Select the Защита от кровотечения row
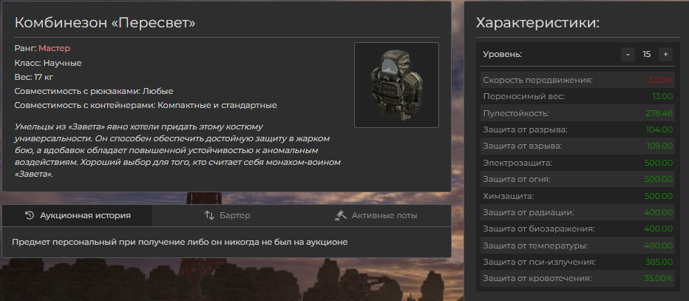This screenshot has height=301, width=689. point(578,278)
